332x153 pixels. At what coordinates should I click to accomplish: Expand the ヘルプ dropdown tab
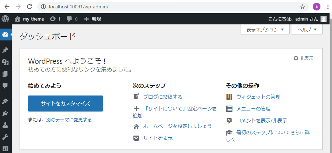pos(307,30)
